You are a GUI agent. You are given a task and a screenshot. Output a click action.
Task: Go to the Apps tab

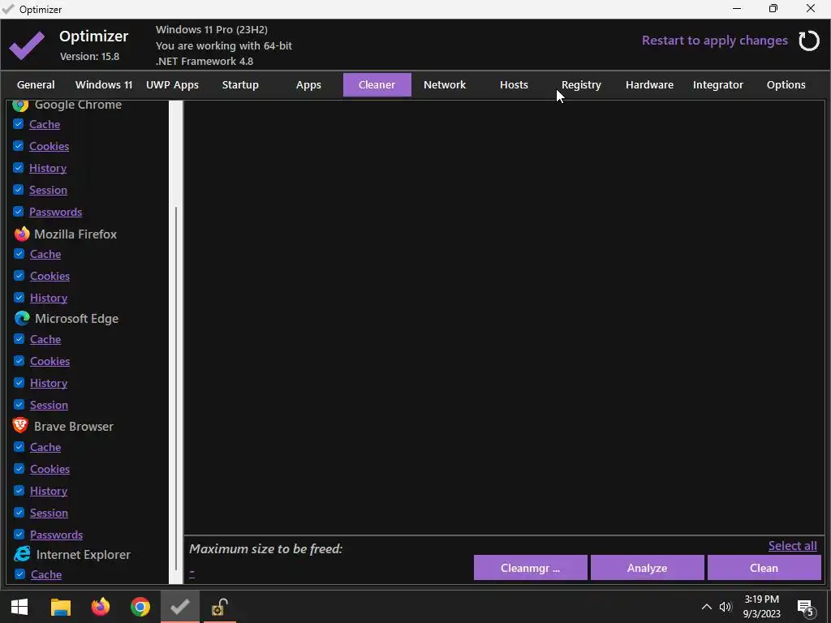point(308,84)
